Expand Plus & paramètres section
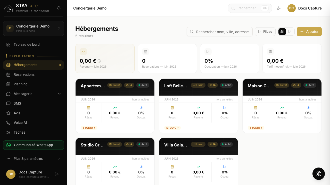Screen dimensions: 330x185 pos(34,159)
